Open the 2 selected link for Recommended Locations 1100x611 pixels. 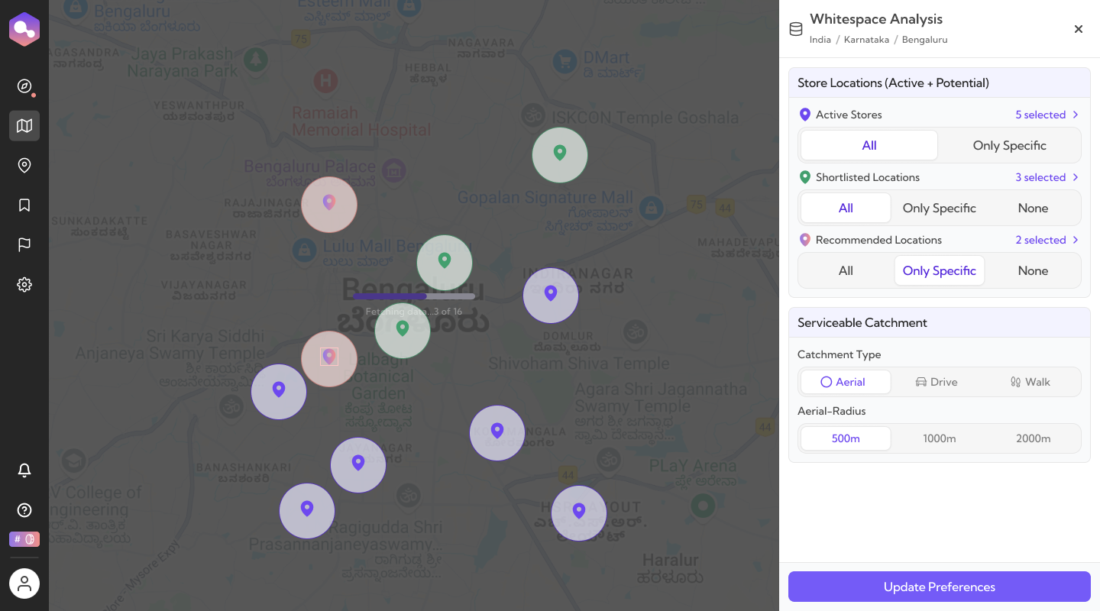tap(1040, 240)
